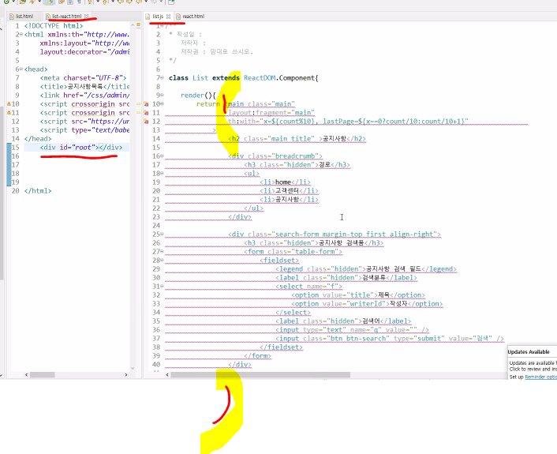The width and height of the screenshot is (557, 454).
Task: Jump to line 11 warning in overview ruler
Action: (139, 112)
